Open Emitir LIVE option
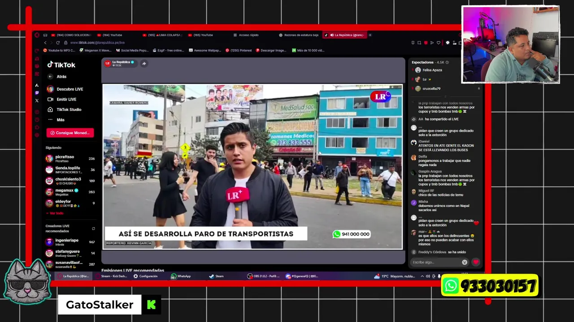Screen dimensions: 574x322 [62, 99]
